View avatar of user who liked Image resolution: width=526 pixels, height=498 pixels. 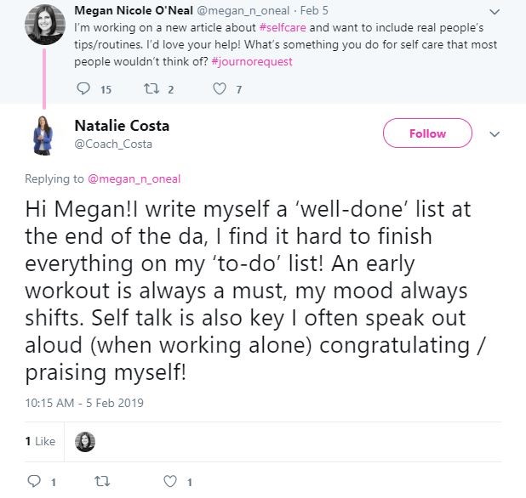85,441
